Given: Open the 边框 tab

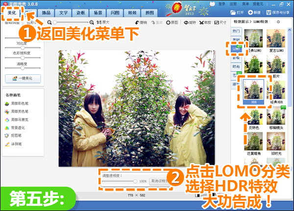Looking at the screenshot, I should click(81, 13).
